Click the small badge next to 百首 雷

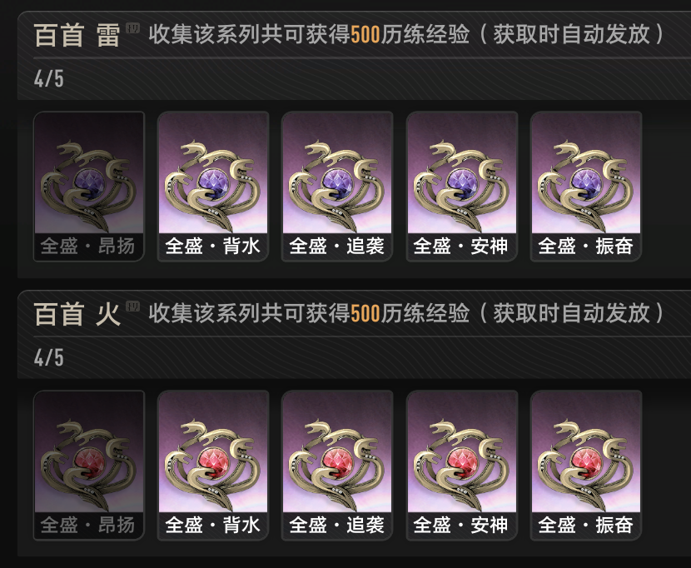point(132,28)
